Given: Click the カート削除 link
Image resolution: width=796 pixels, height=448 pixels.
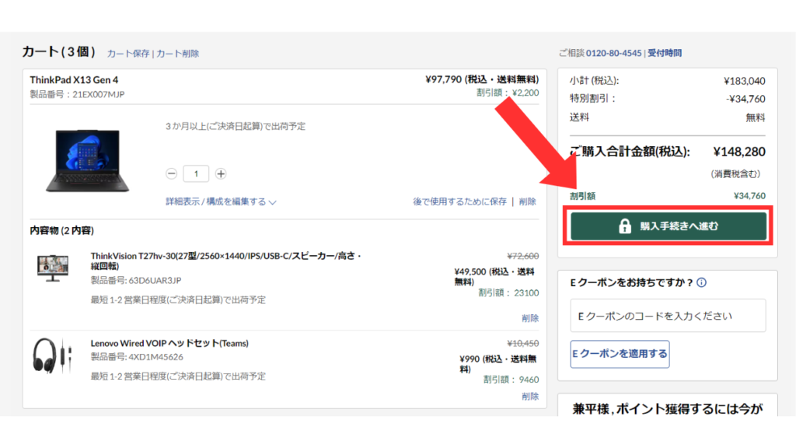Looking at the screenshot, I should [x=178, y=54].
